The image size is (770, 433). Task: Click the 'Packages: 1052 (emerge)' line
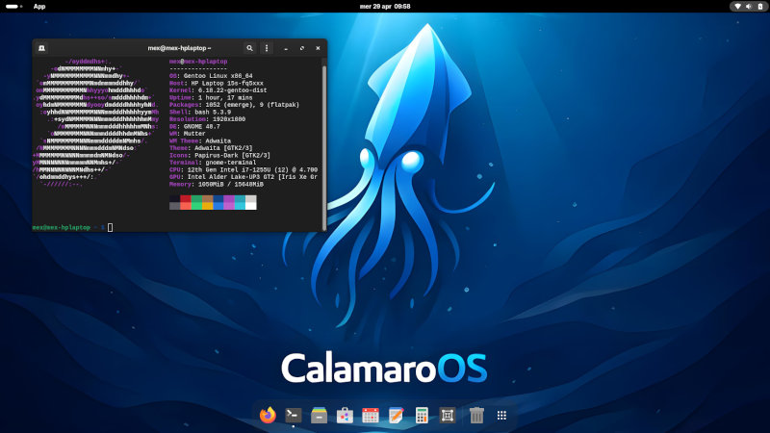click(x=234, y=105)
